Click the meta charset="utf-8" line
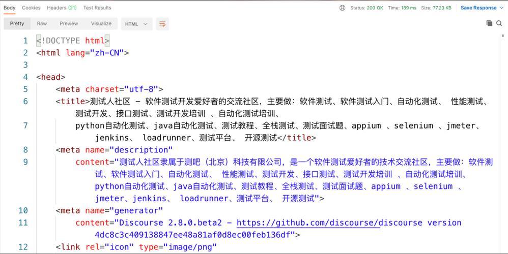This screenshot has width=508, height=254. click(x=109, y=89)
